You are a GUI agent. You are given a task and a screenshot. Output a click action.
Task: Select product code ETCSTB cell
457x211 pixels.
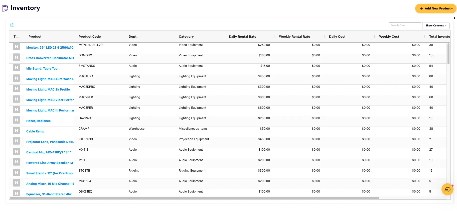(x=84, y=171)
